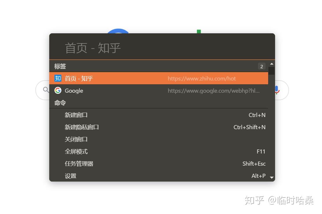This screenshot has width=322, height=214.
Task: Click the scrollbar thumb in the command list
Action: (272, 71)
